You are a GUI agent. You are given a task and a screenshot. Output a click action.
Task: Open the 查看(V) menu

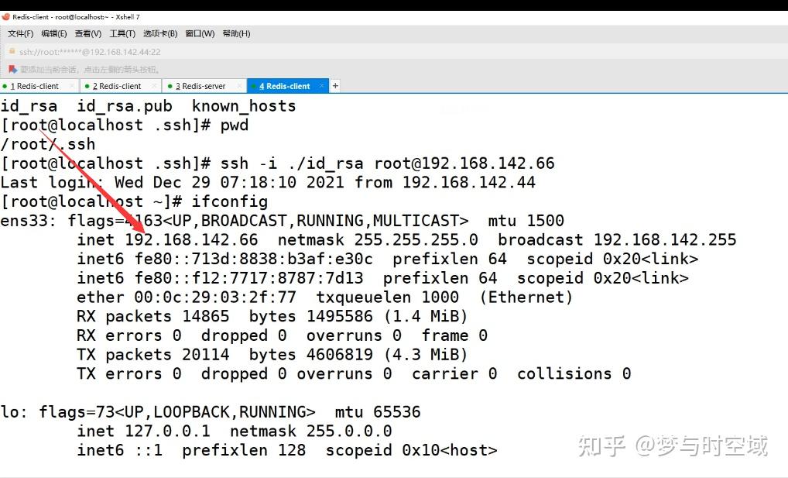click(x=87, y=33)
